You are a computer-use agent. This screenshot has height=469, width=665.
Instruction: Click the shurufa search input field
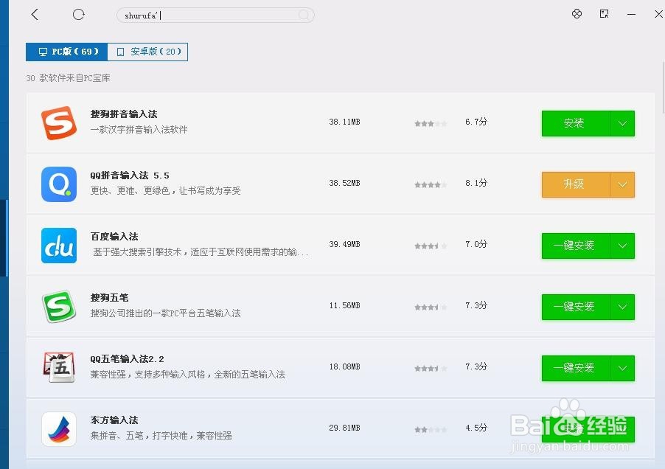click(215, 15)
